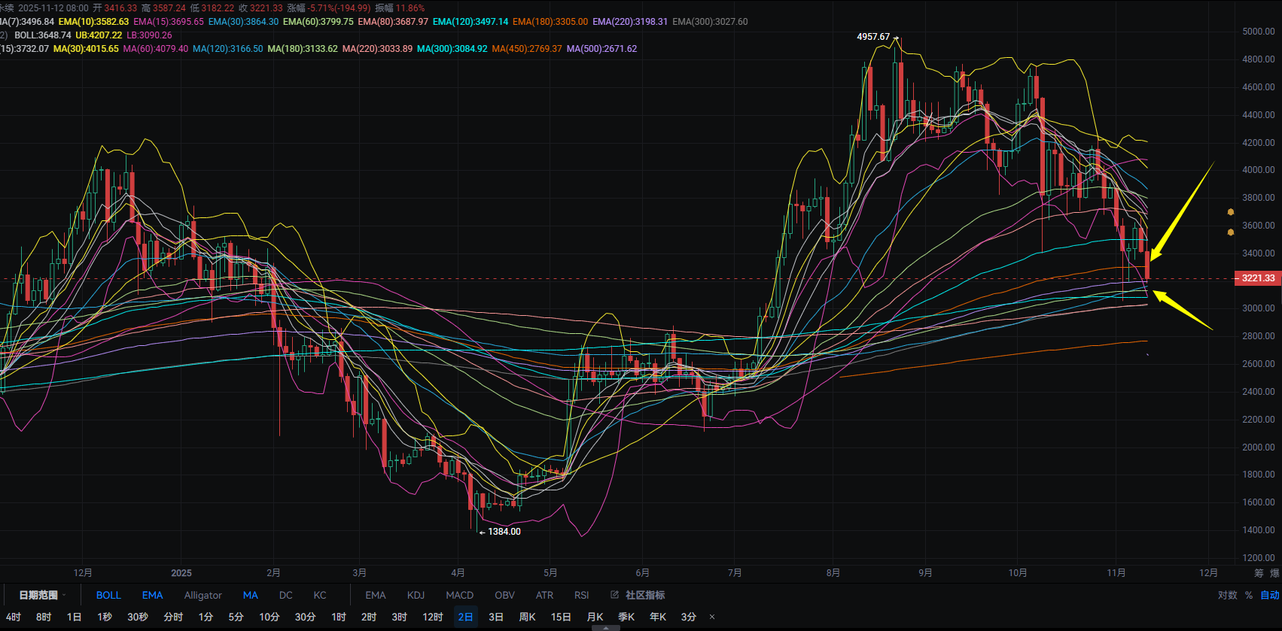Close the timeframe bar with the X
The width and height of the screenshot is (1282, 631).
[x=712, y=617]
